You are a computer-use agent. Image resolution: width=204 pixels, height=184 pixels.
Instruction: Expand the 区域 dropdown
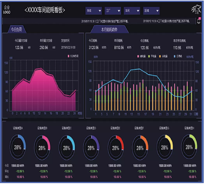151,11
